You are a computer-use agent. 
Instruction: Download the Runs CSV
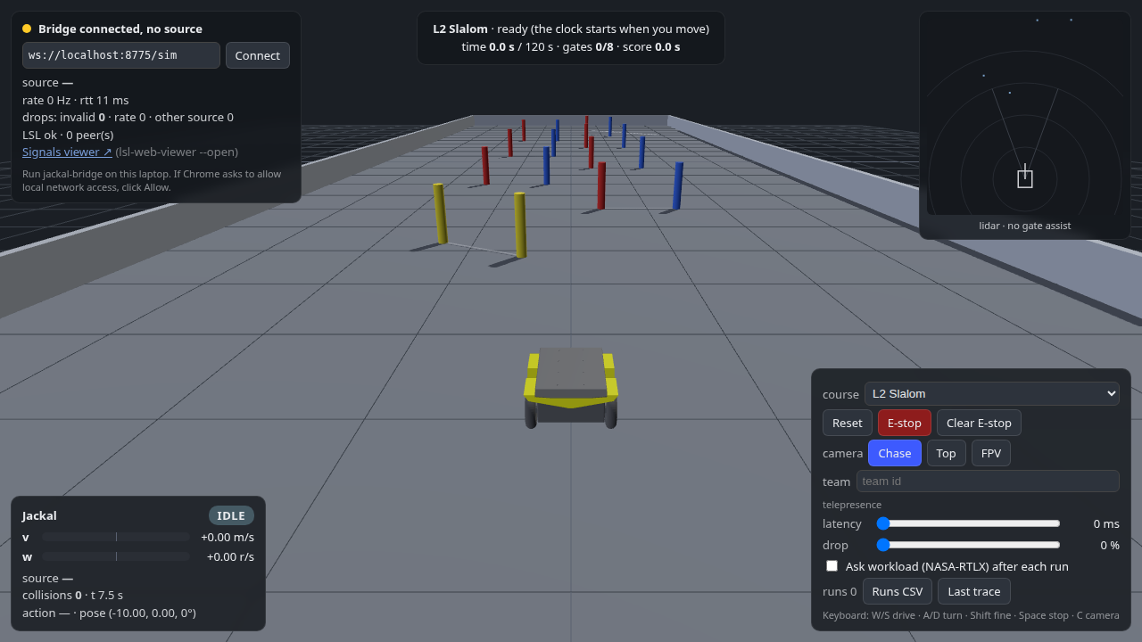[898, 591]
